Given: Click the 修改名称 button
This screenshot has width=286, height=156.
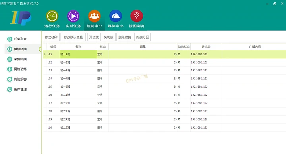Looking at the screenshot, I should 51,37.
